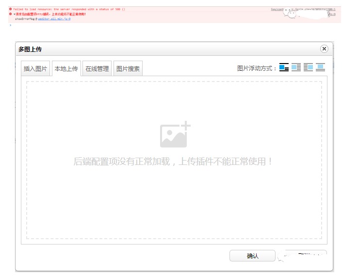The height and width of the screenshot is (277, 342).
Task: Close the 多图上传 dialog
Action: 324,49
